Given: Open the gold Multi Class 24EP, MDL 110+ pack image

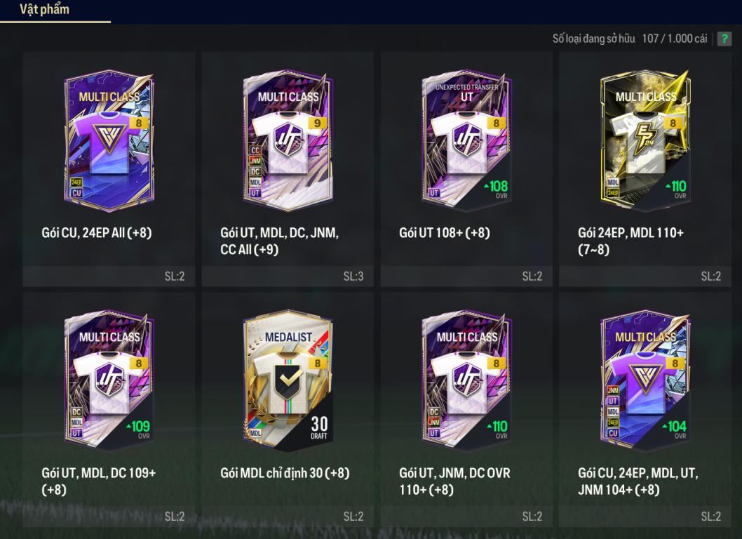Looking at the screenshot, I should pyautogui.click(x=645, y=140).
